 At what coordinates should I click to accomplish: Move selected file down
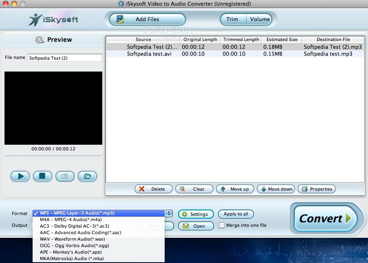coord(276,189)
